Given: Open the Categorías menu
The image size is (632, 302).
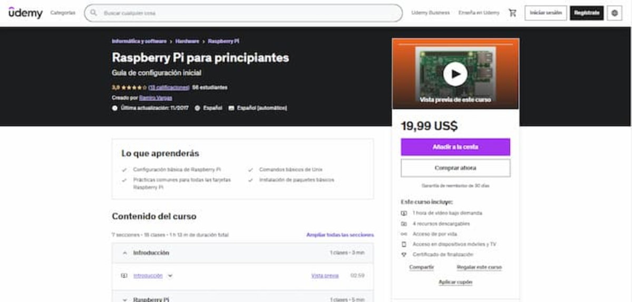Looking at the screenshot, I should pos(63,13).
